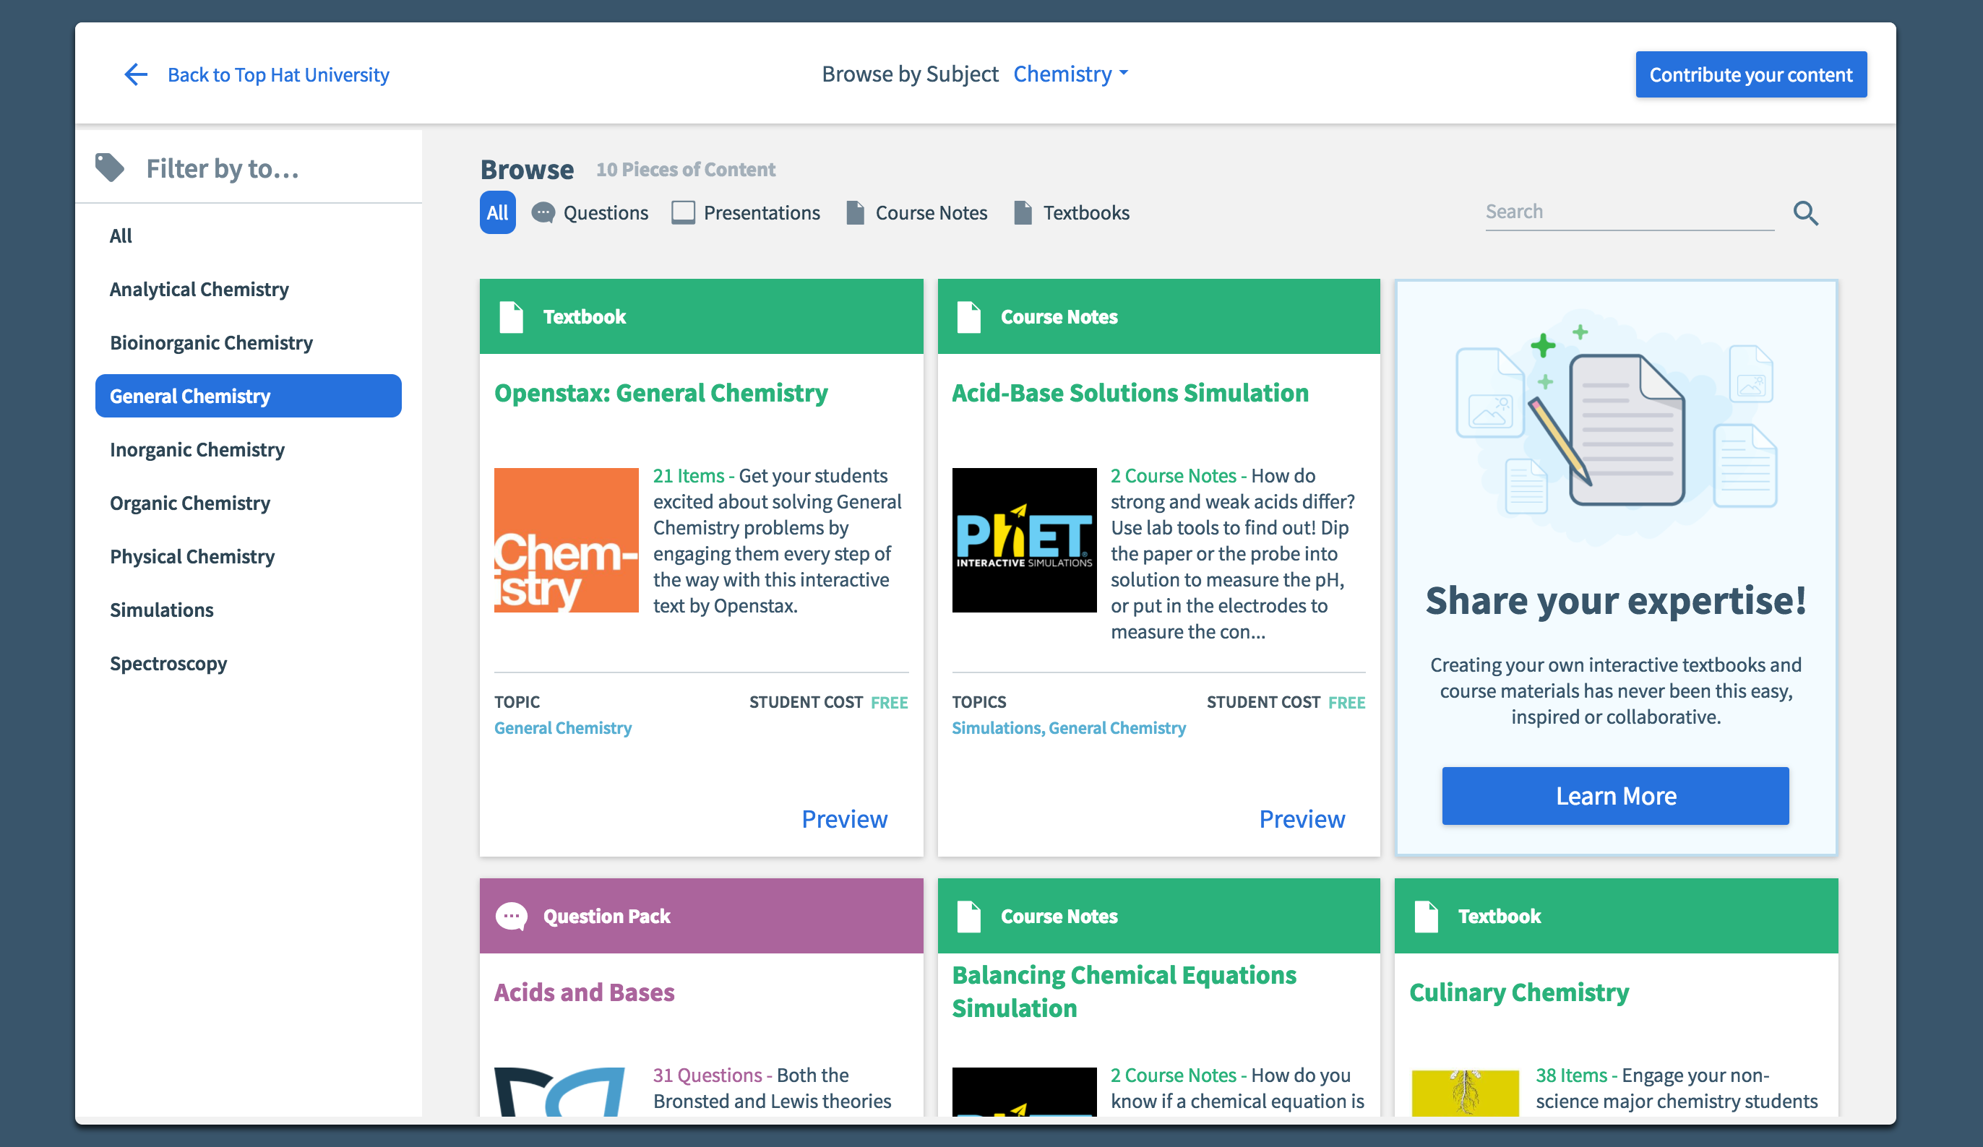
Task: Click the PhET Acid-Base simulation thumbnail
Action: pos(1023,540)
